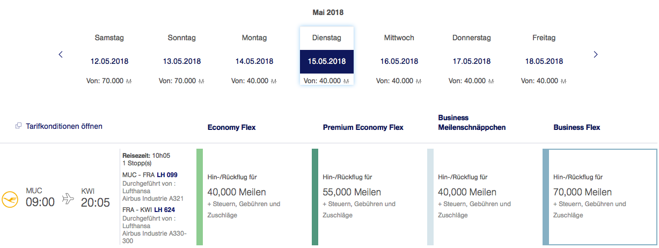Screen dimensions: 659x248
Task: Switch to Montag 14.05.2018
Action: [254, 59]
